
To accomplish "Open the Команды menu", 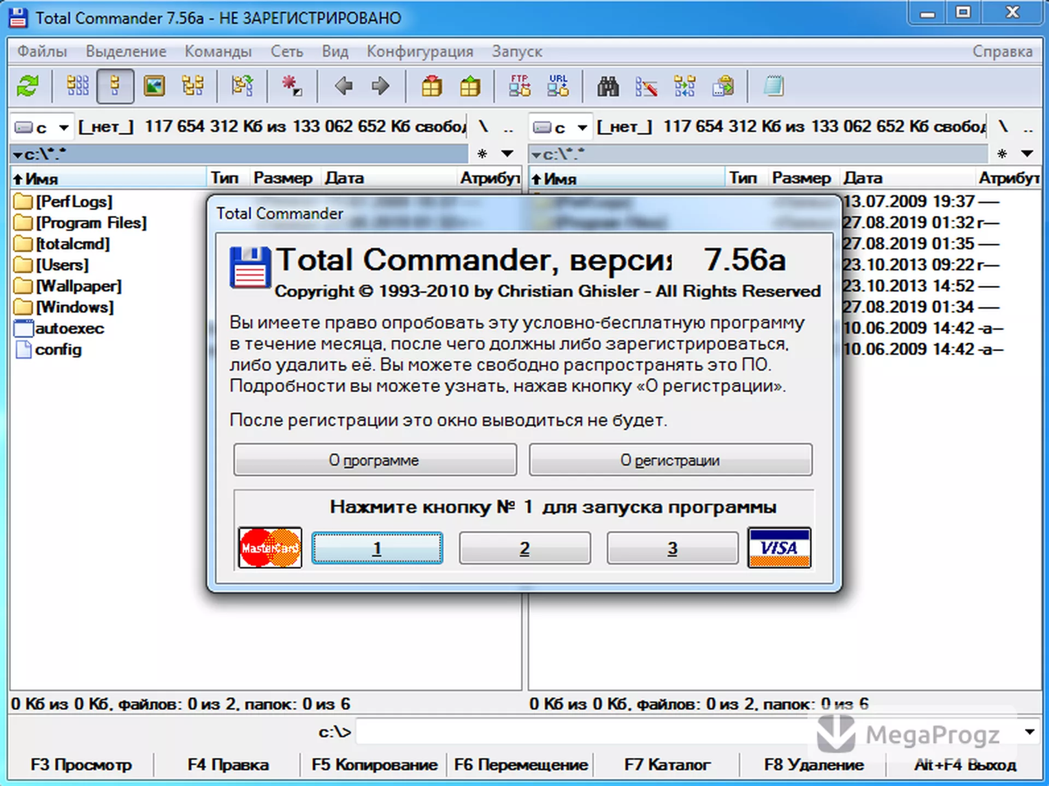I will tap(218, 51).
